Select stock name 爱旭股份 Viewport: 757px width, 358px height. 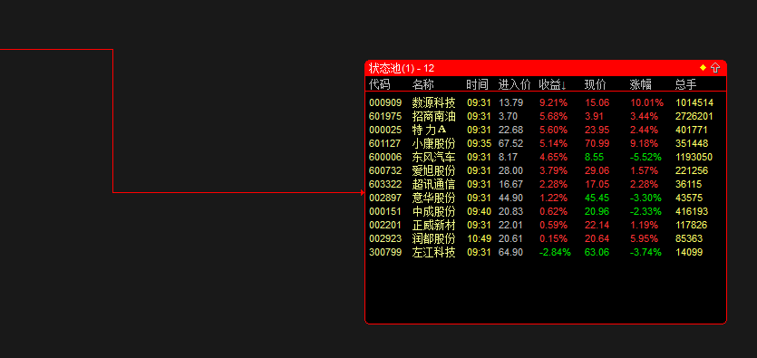433,170
